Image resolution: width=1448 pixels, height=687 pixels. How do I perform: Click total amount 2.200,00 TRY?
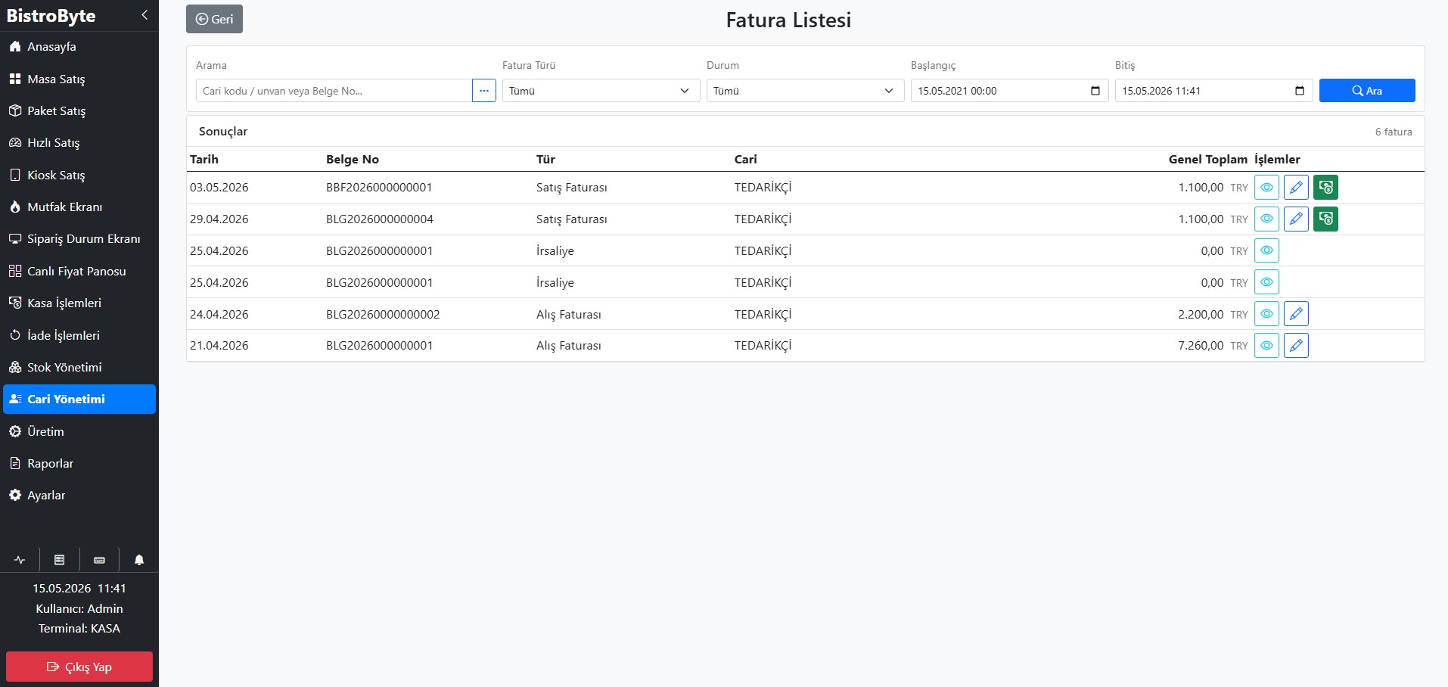pos(1213,314)
